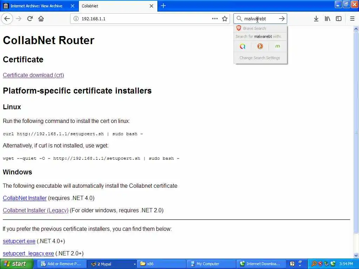Open the browser home page
Viewport: 359px width, 269px height.
[41, 19]
